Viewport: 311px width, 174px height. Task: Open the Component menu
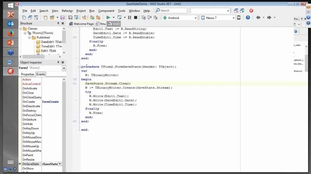pos(106,11)
